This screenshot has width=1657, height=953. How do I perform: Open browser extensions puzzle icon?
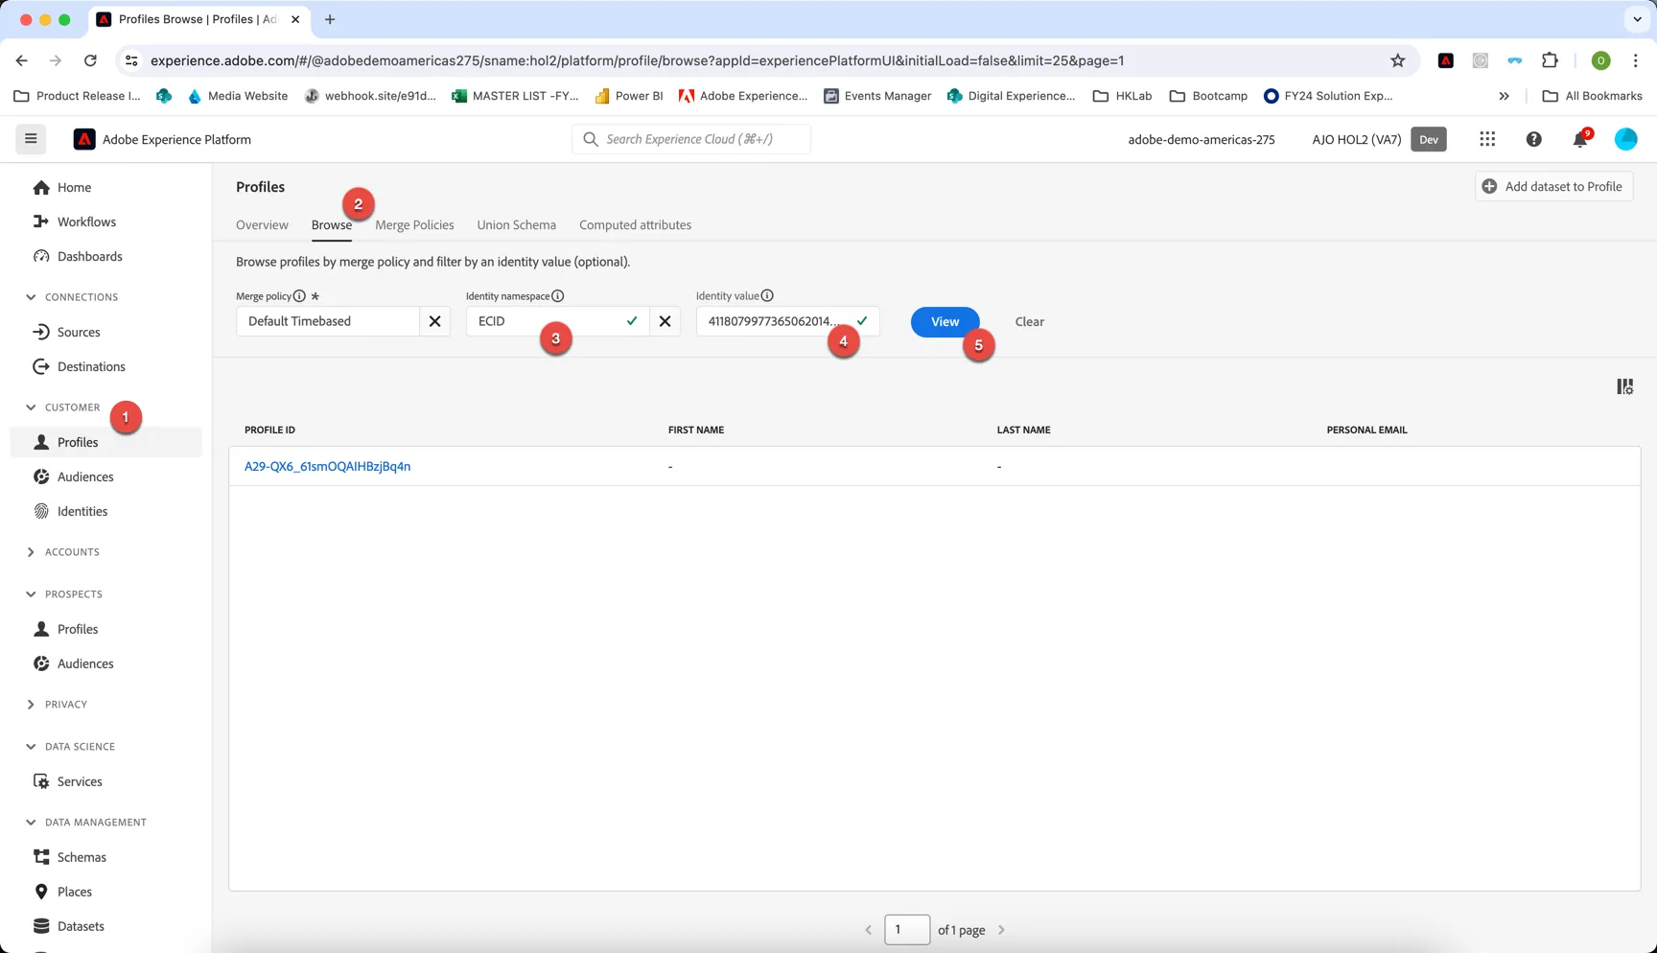pyautogui.click(x=1551, y=60)
